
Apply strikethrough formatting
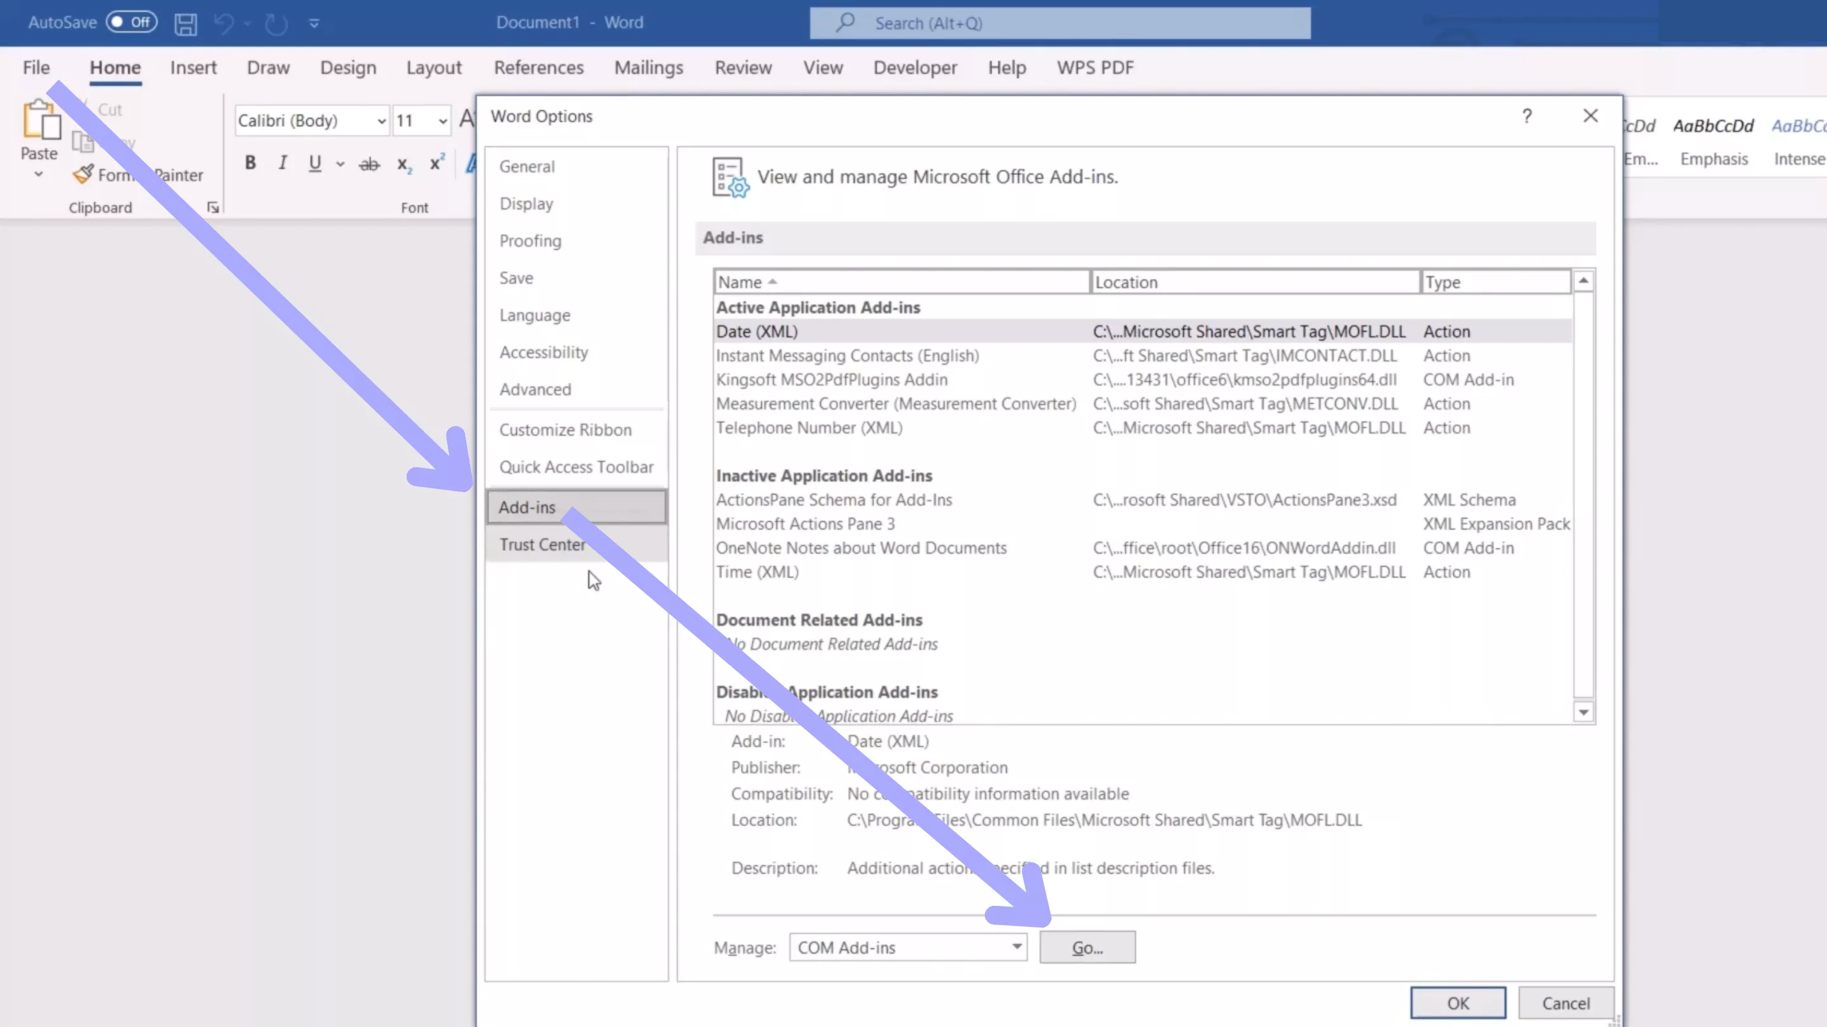coord(369,163)
